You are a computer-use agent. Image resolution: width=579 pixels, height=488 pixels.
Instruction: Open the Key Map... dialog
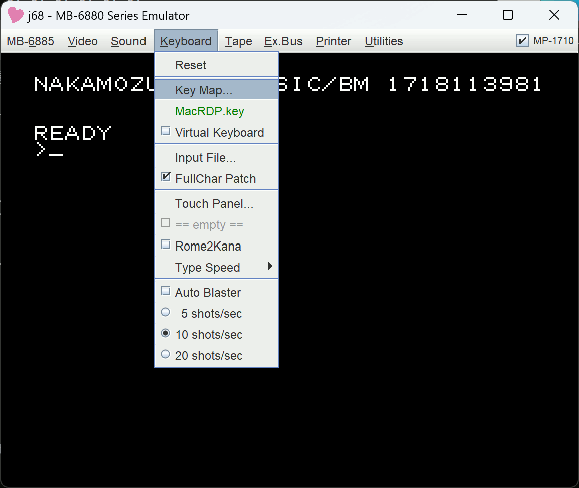pos(216,90)
